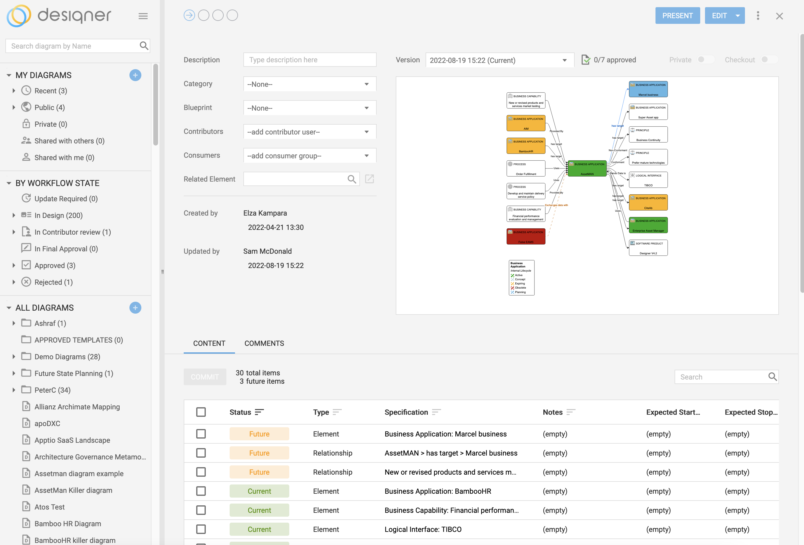
Task: Click the Description input field
Action: pyautogui.click(x=310, y=60)
